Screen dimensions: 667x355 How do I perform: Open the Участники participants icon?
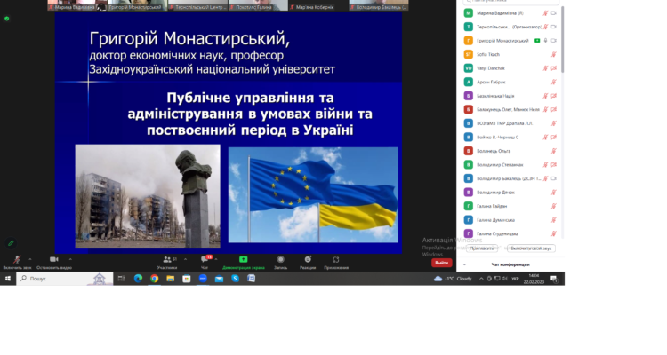coord(167,259)
